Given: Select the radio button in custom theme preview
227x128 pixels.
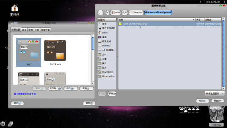Looking at the screenshot, I should (24, 52).
